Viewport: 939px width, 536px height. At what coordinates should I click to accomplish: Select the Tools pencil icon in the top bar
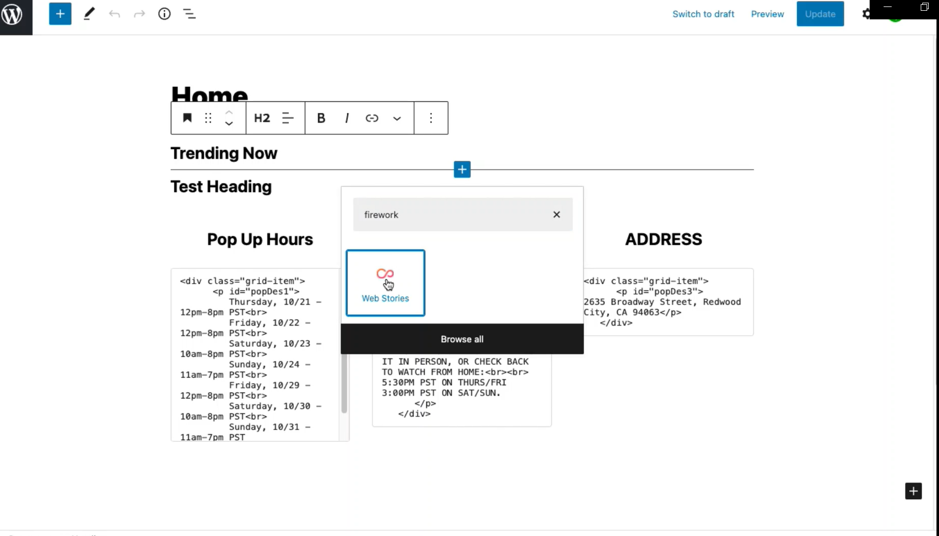pyautogui.click(x=89, y=13)
